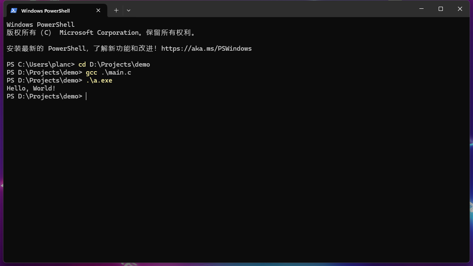Select the blue PowerShell logo in the tab header
This screenshot has width=473, height=266.
[x=13, y=10]
